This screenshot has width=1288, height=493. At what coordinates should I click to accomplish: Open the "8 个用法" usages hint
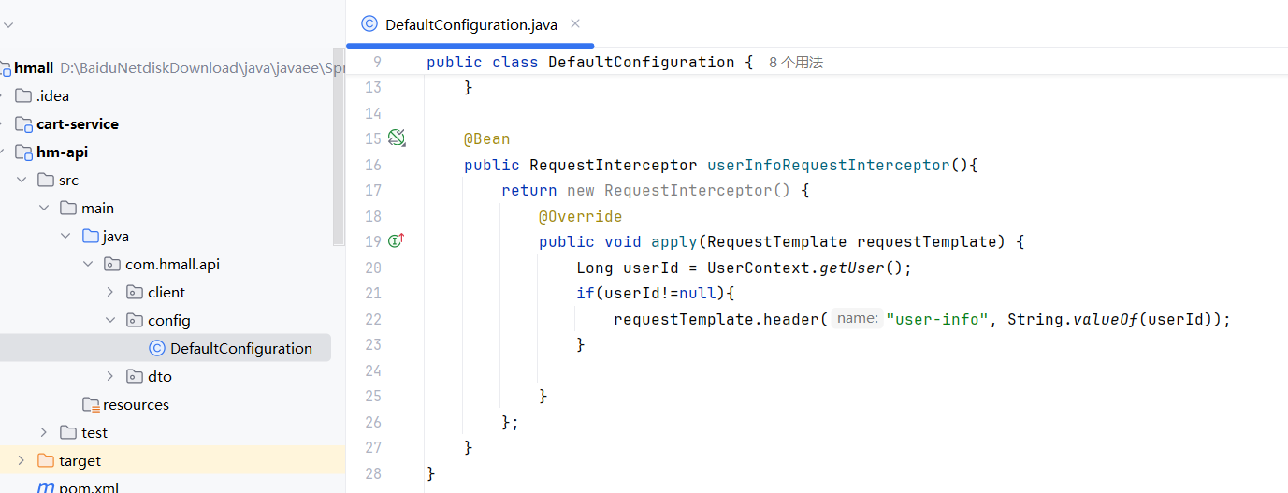pyautogui.click(x=795, y=63)
